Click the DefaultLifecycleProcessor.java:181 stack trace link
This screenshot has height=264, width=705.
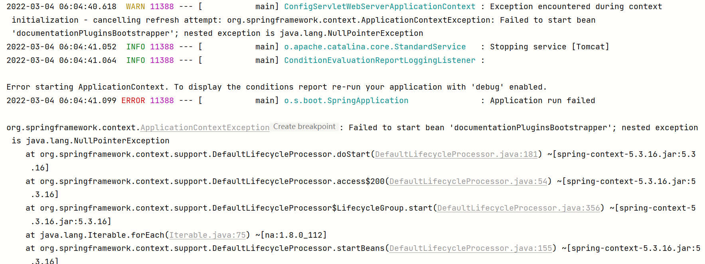[456, 154]
